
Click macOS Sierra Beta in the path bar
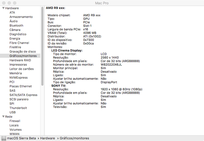tap(21, 138)
